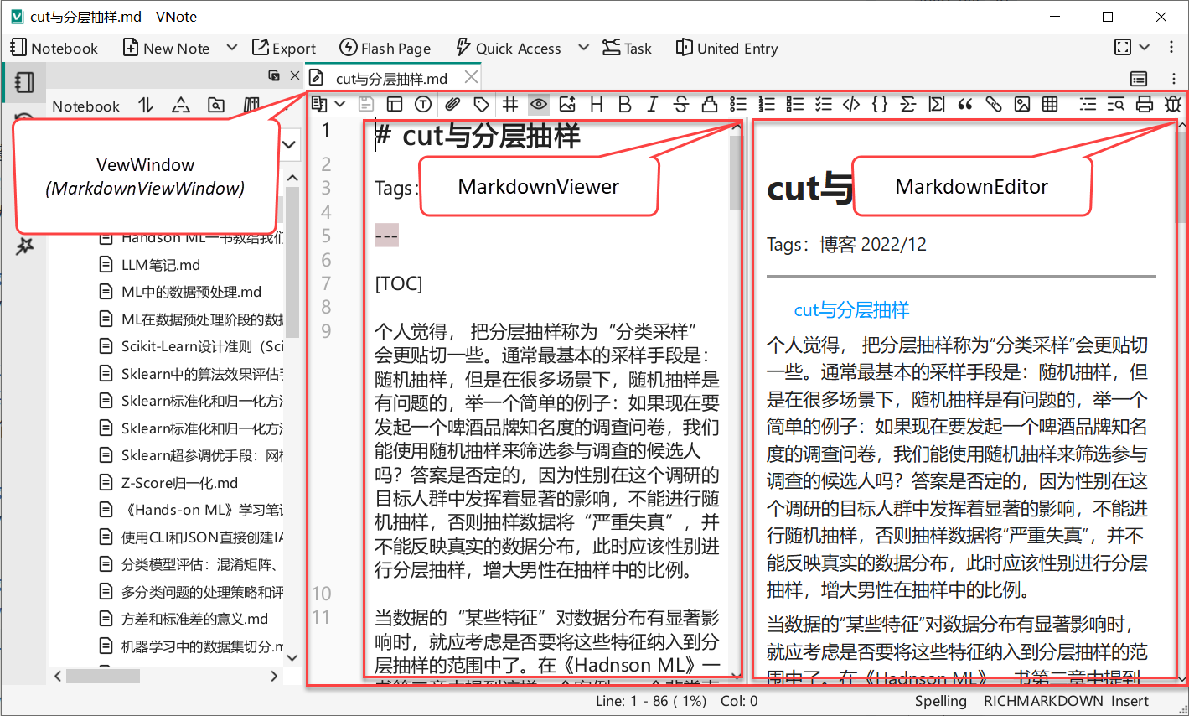Click the Mark highlighter icon
1189x716 pixels.
(x=710, y=104)
